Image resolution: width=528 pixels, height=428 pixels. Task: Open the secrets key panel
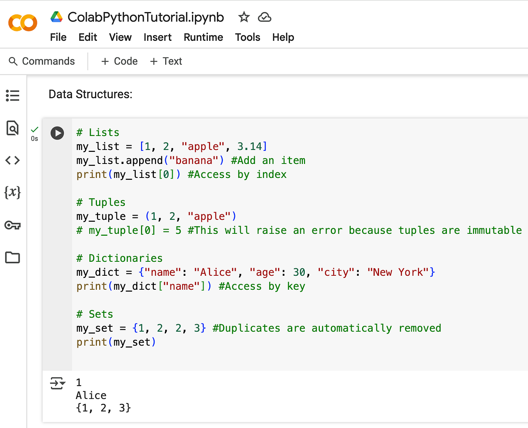[x=12, y=225]
